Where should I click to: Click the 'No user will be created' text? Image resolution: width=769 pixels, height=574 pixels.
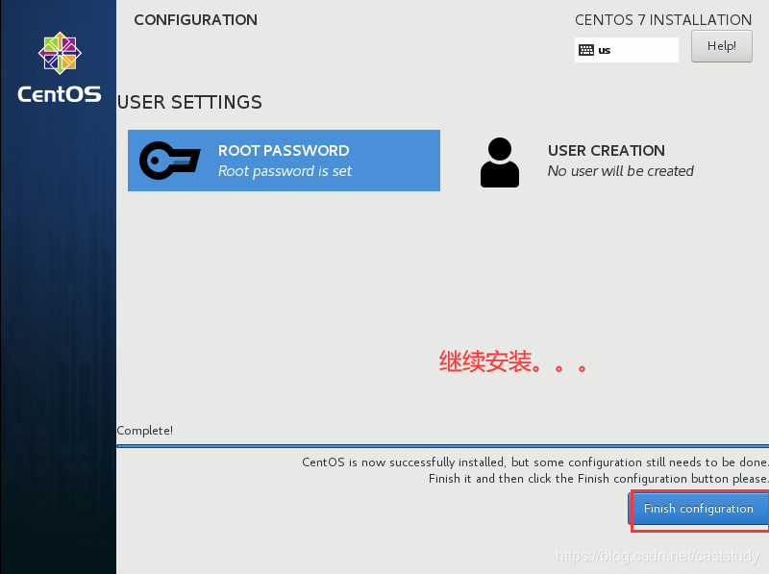click(x=620, y=171)
